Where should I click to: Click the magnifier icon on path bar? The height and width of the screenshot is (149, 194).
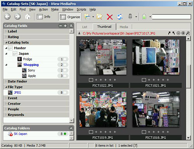click(188, 33)
